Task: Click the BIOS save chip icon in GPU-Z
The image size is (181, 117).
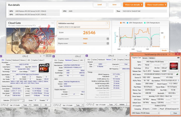Action: tap(177, 74)
